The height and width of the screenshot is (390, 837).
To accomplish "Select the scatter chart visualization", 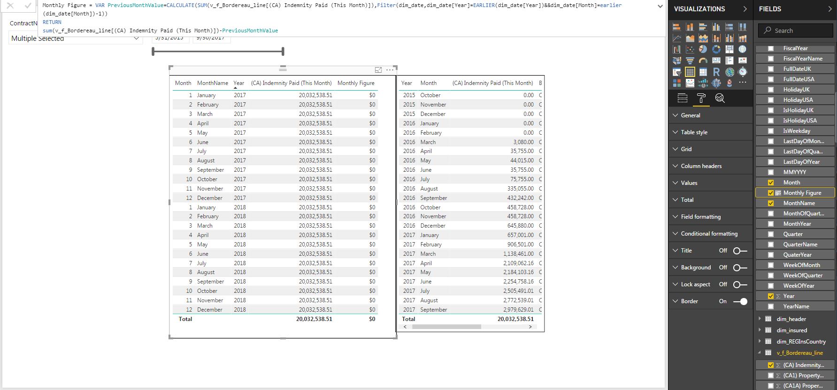I will coord(690,49).
